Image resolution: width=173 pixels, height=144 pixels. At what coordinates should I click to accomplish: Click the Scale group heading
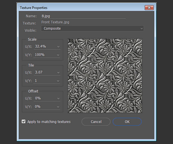(x=32, y=39)
